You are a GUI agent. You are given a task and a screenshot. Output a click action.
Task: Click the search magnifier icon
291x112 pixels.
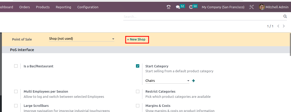[285, 17]
